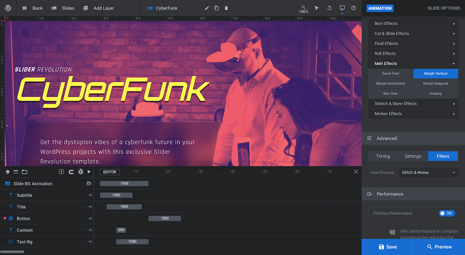Screen dimensions: 465x255
Task: Select the Morph Diagonal effect
Action: 436,84
